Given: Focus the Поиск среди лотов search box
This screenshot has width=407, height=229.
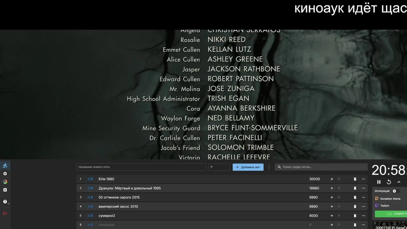Looking at the screenshot, I should (x=321, y=167).
